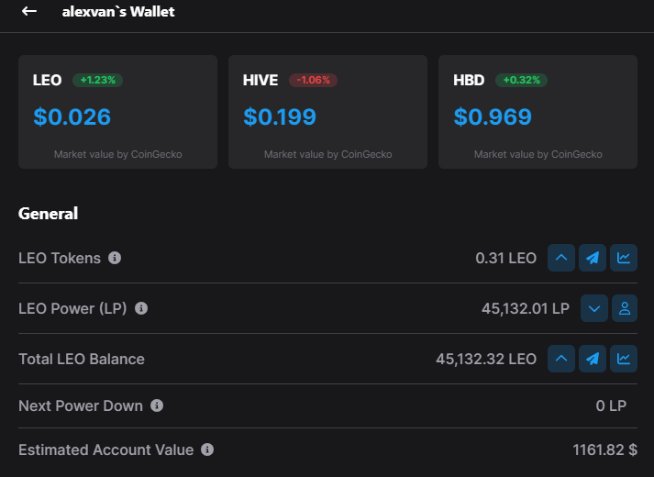The image size is (654, 477).
Task: Open the LEO price card
Action: click(x=117, y=112)
